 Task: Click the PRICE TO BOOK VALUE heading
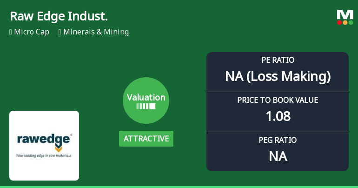[x=278, y=100]
